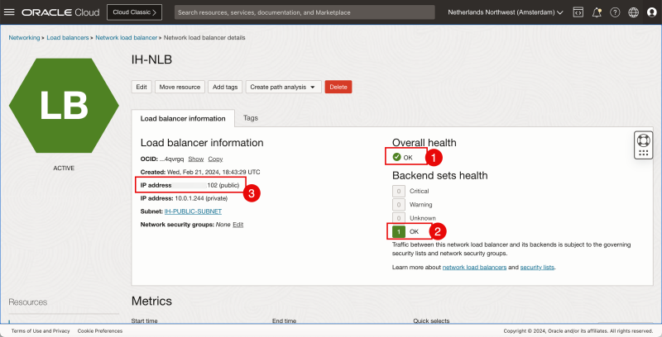Show the full OCID value
Image resolution: width=662 pixels, height=337 pixels.
click(x=195, y=159)
